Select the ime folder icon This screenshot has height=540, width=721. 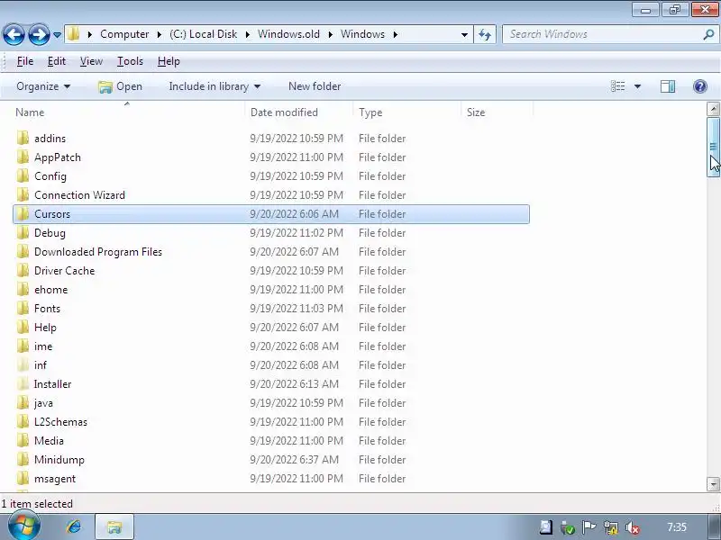coord(23,346)
